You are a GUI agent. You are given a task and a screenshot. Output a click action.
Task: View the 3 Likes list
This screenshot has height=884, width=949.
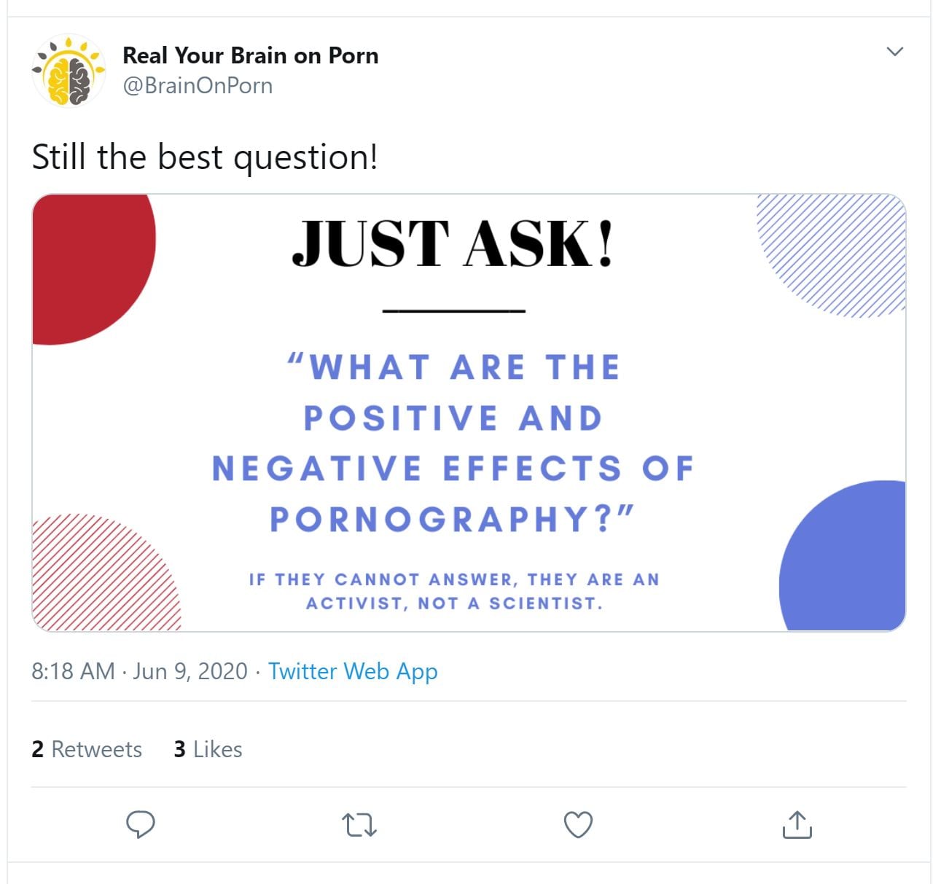(x=208, y=749)
